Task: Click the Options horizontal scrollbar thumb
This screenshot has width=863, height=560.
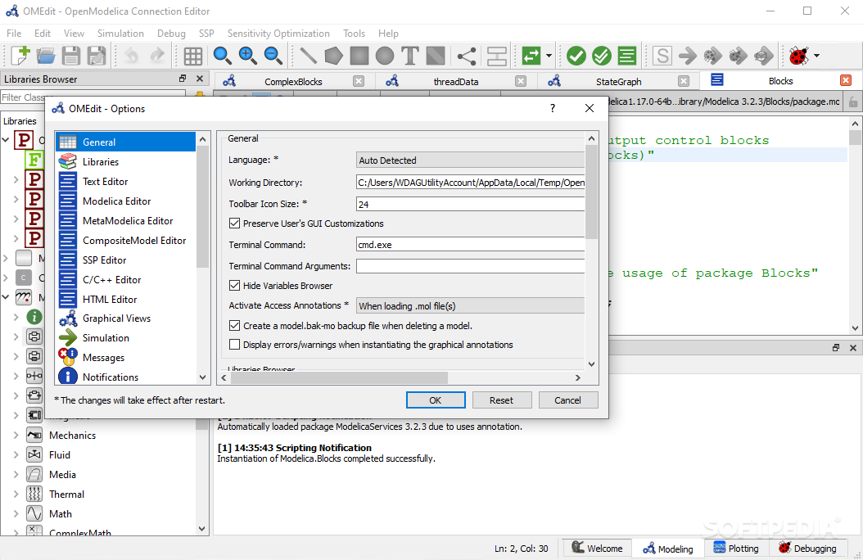Action: 339,377
